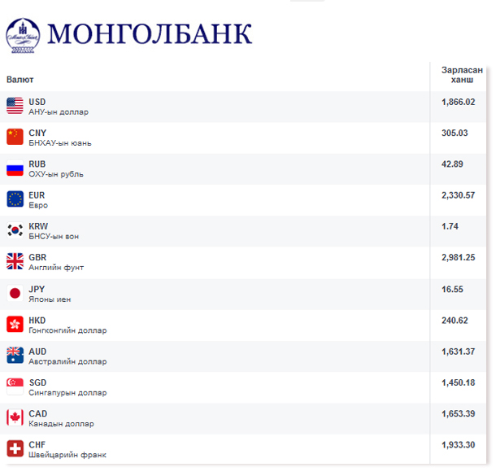
Task: Click the Swiss flag icon
Action: point(15,449)
